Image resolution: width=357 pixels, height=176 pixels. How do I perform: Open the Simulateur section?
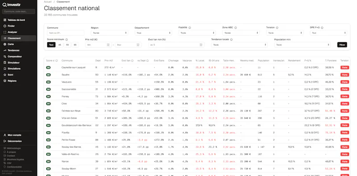13,63
